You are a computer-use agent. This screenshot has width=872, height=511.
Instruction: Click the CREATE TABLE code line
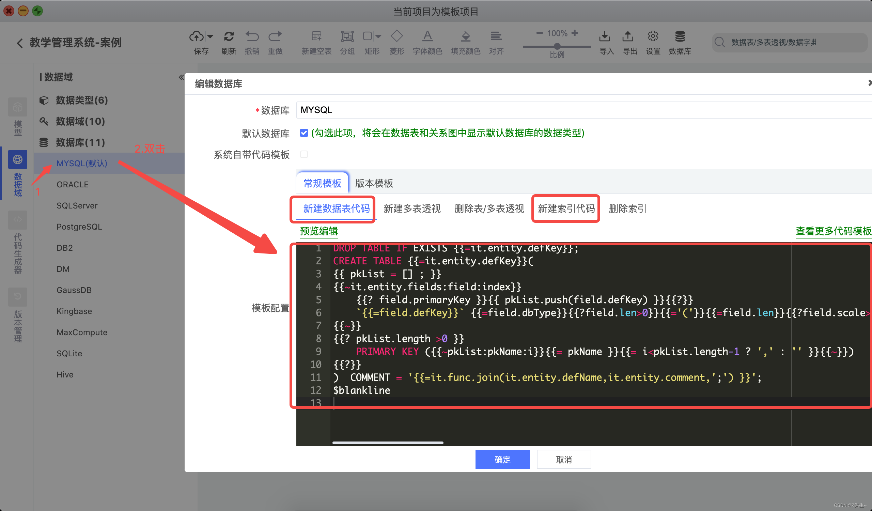433,261
